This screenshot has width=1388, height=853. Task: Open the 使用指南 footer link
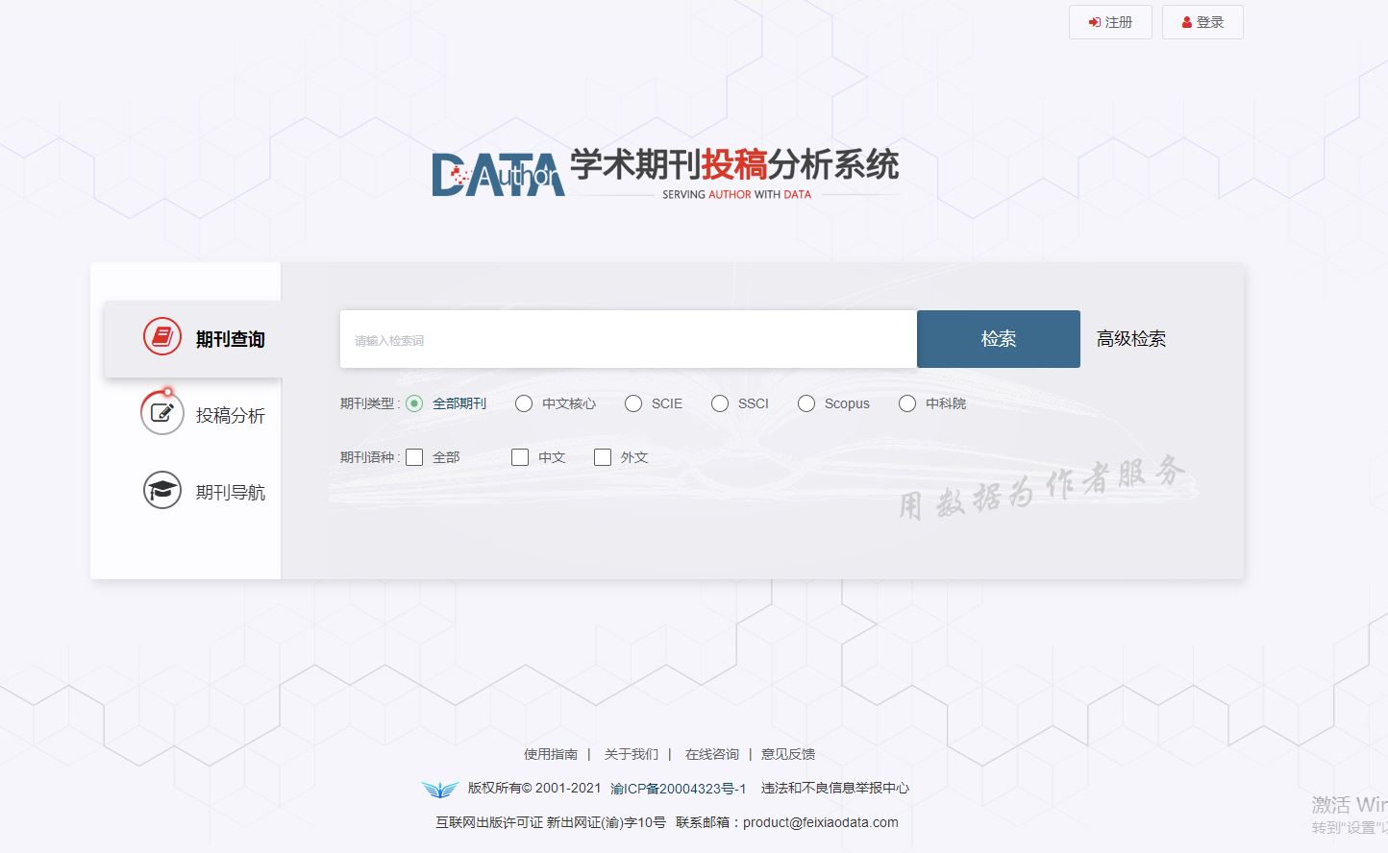(x=551, y=754)
